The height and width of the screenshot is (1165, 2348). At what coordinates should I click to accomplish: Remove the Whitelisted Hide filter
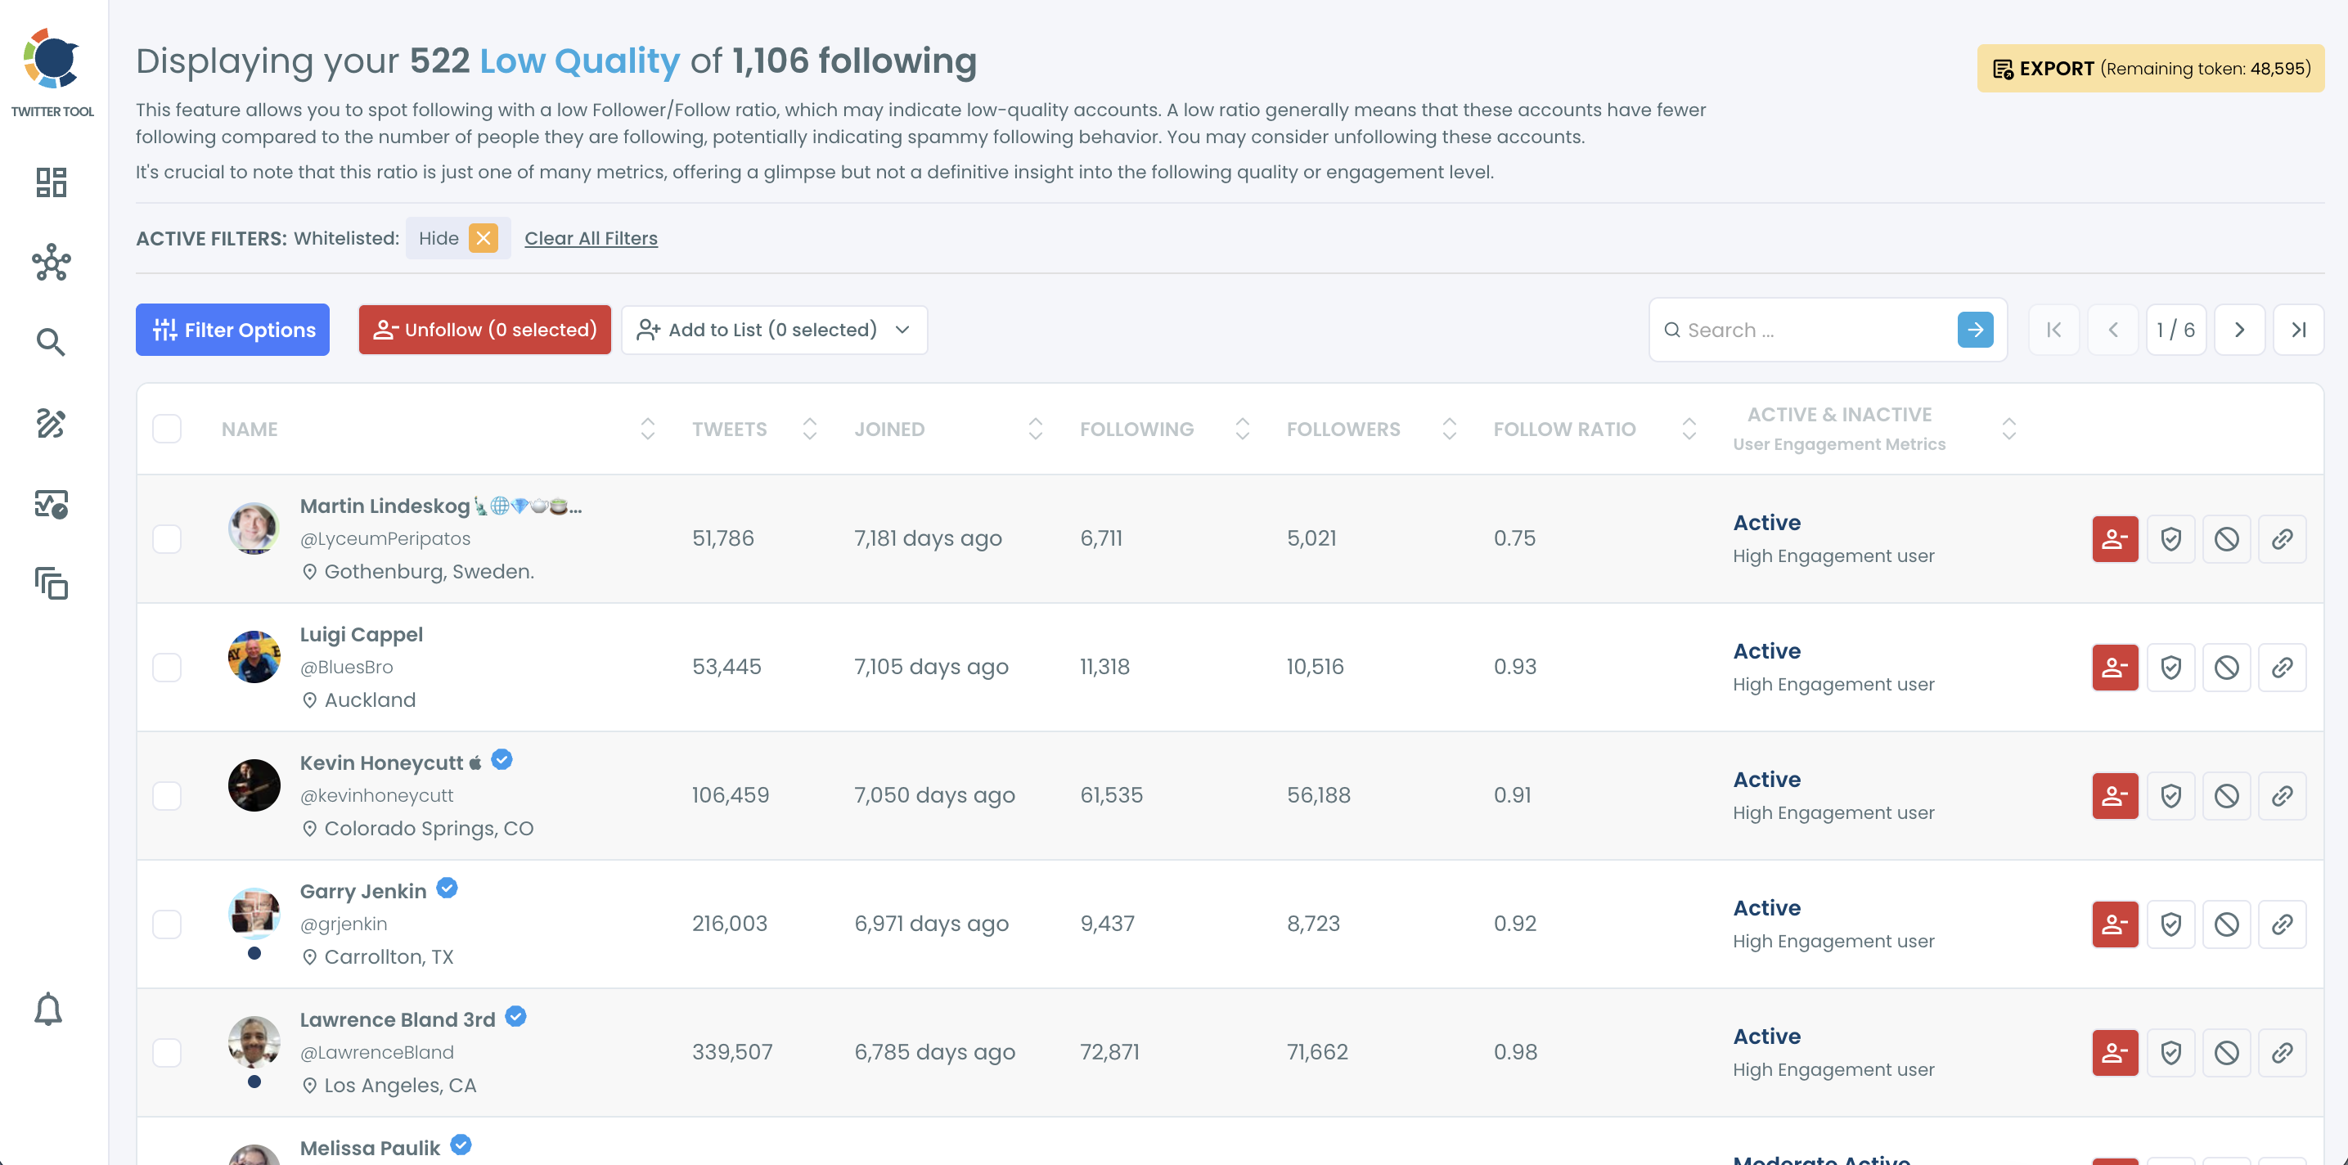[483, 238]
